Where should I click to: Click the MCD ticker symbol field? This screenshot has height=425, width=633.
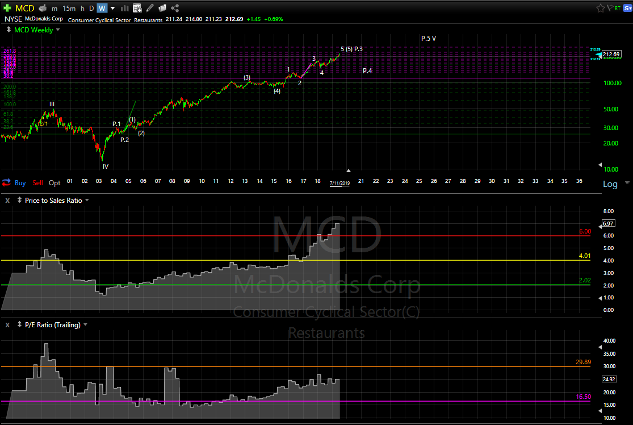pyautogui.click(x=24, y=8)
